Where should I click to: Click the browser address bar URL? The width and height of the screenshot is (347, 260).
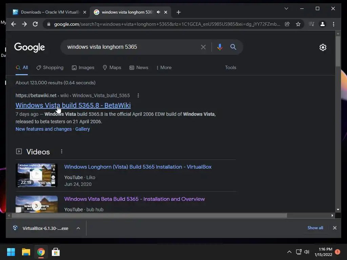167,24
